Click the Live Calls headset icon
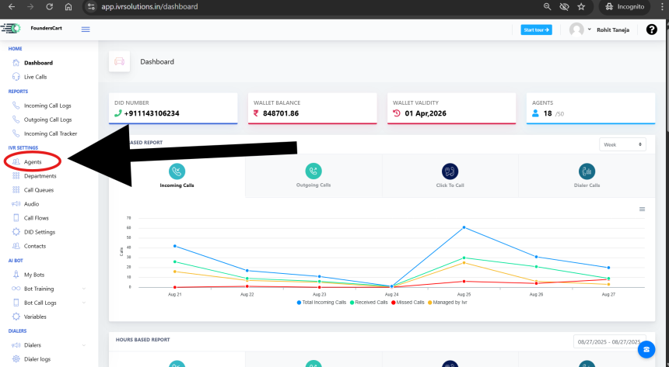Screen dimensions: 669x367 click(17, 77)
